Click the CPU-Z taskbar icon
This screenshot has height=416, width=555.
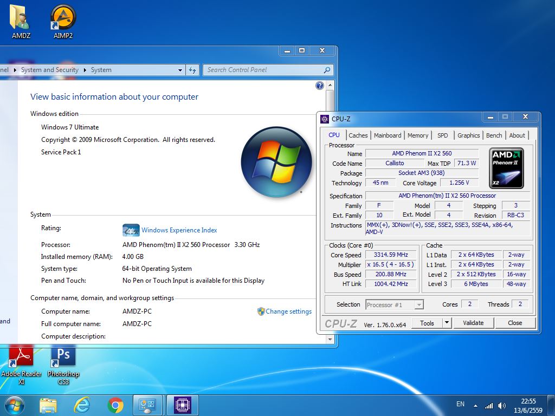coord(182,405)
